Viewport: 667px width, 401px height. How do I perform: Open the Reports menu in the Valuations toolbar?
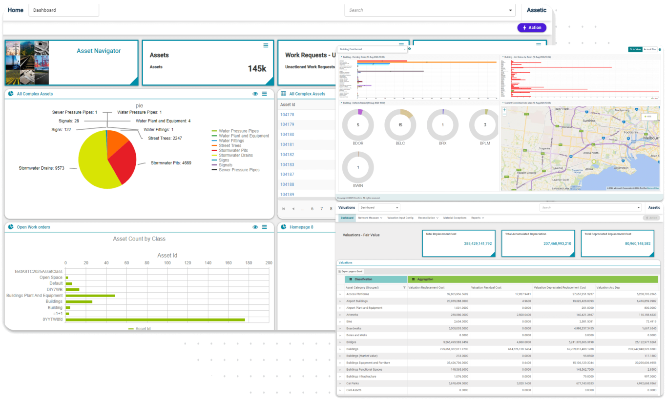point(475,218)
